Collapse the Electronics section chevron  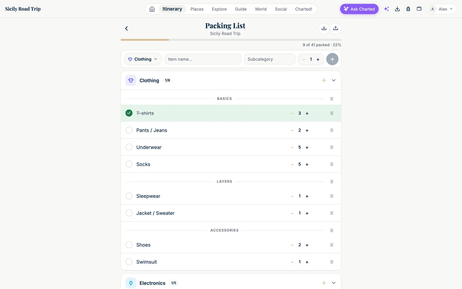[x=334, y=283]
